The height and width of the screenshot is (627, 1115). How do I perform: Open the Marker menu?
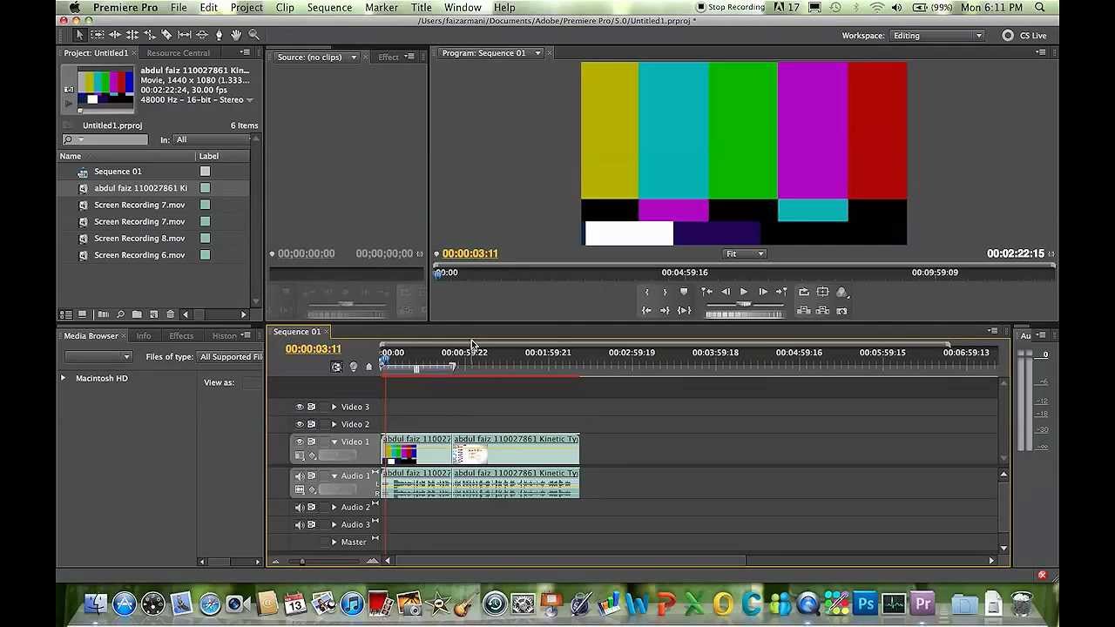click(382, 7)
